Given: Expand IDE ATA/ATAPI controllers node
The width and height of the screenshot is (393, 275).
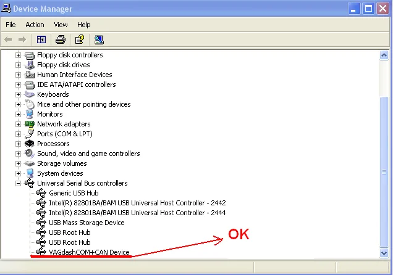Looking at the screenshot, I should [18, 84].
